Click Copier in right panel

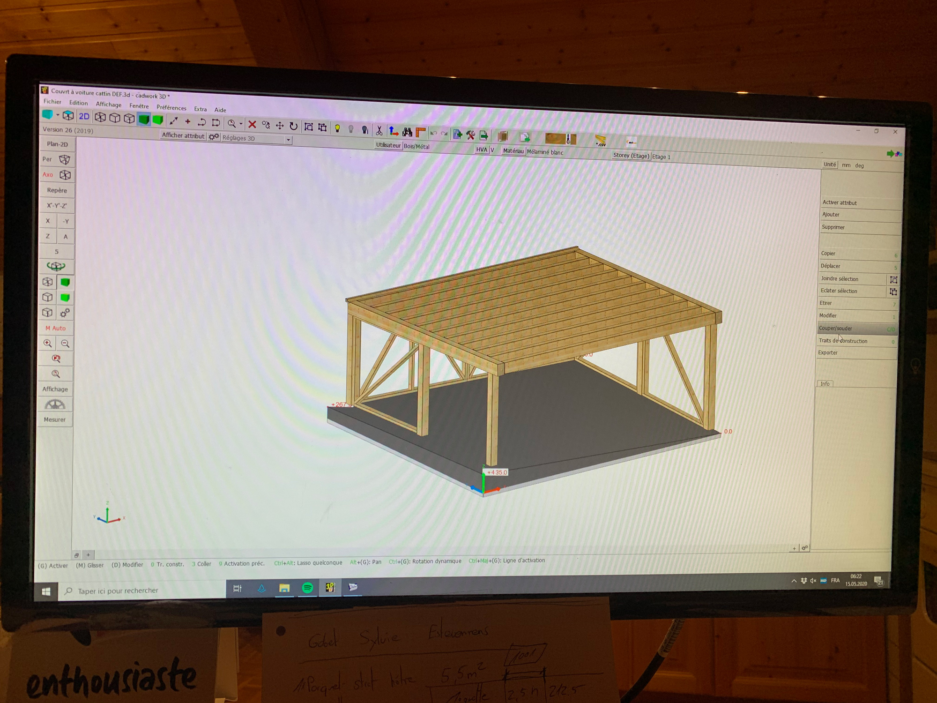(858, 254)
